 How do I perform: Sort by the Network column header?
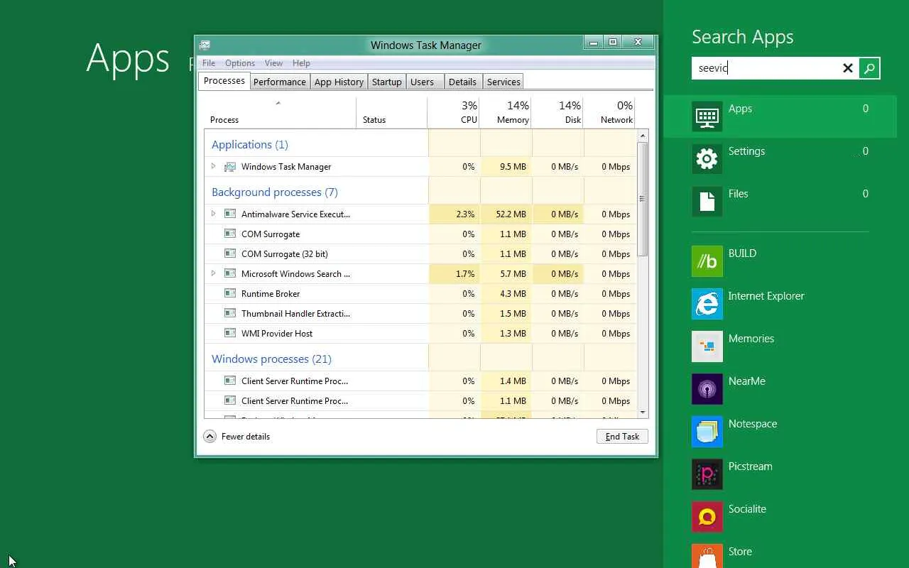[x=609, y=112]
